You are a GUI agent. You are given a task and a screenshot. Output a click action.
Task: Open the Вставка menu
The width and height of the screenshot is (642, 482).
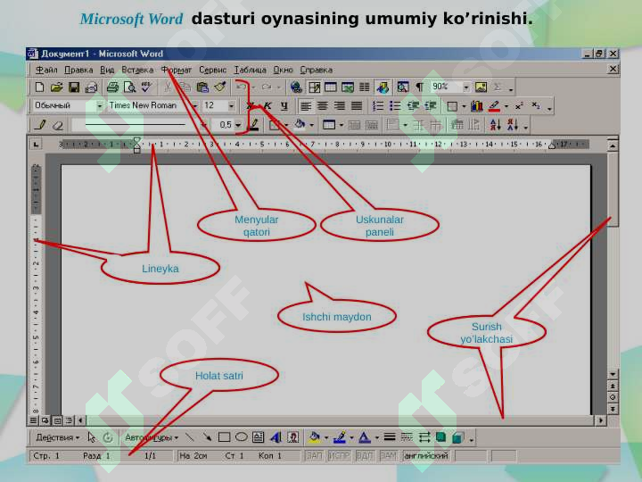coord(137,70)
